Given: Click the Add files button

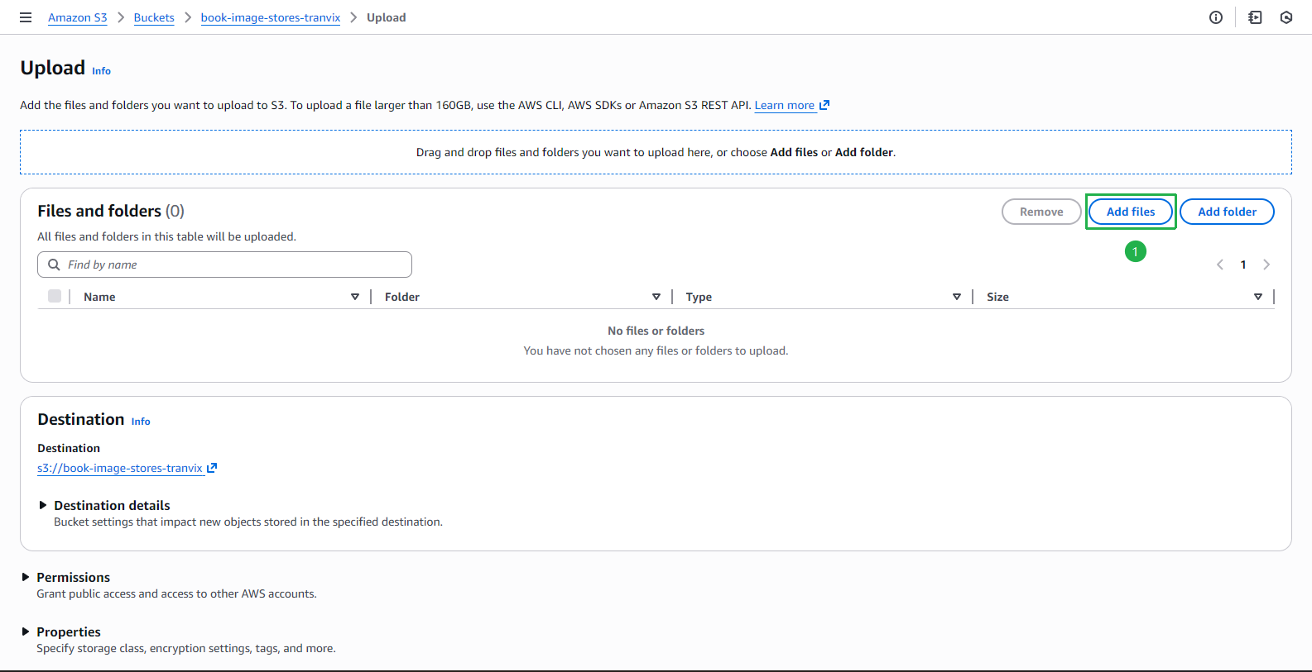Looking at the screenshot, I should [1131, 212].
